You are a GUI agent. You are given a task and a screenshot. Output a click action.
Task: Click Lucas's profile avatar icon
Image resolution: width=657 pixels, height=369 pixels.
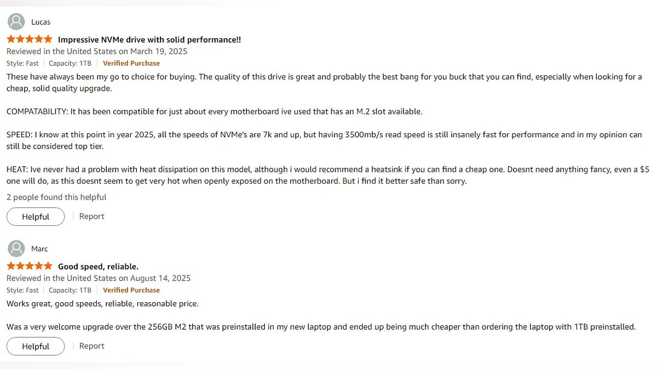click(x=16, y=22)
